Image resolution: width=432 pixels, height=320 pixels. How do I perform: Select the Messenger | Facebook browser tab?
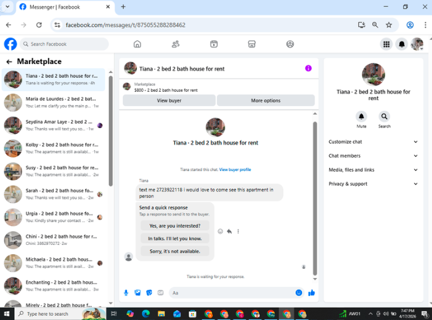(x=65, y=7)
